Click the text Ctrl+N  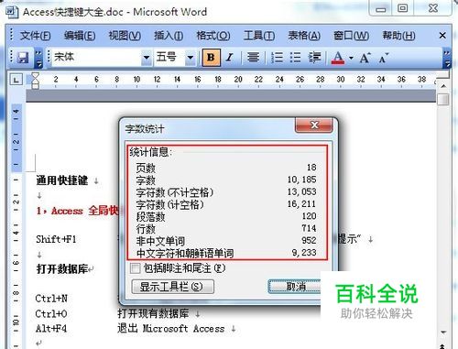click(51, 299)
